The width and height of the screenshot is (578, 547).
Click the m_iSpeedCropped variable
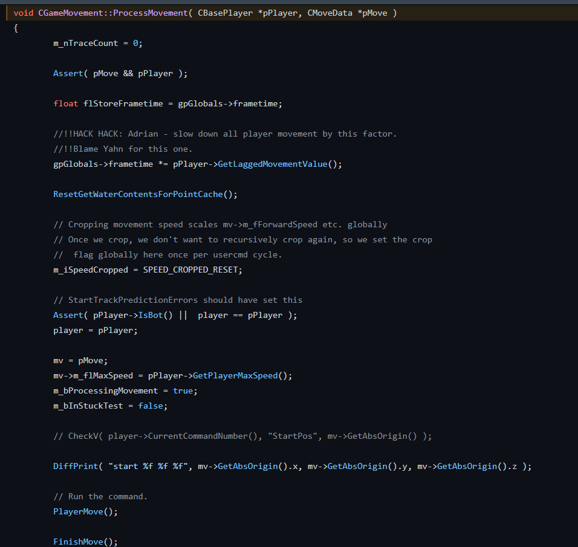91,270
